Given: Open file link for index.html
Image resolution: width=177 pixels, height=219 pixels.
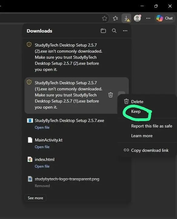Looking at the screenshot, I should [42, 166].
